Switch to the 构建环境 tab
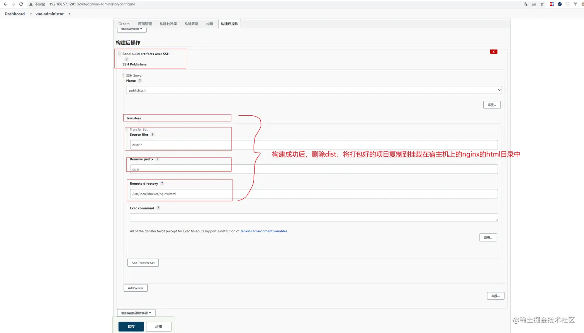 coord(191,24)
